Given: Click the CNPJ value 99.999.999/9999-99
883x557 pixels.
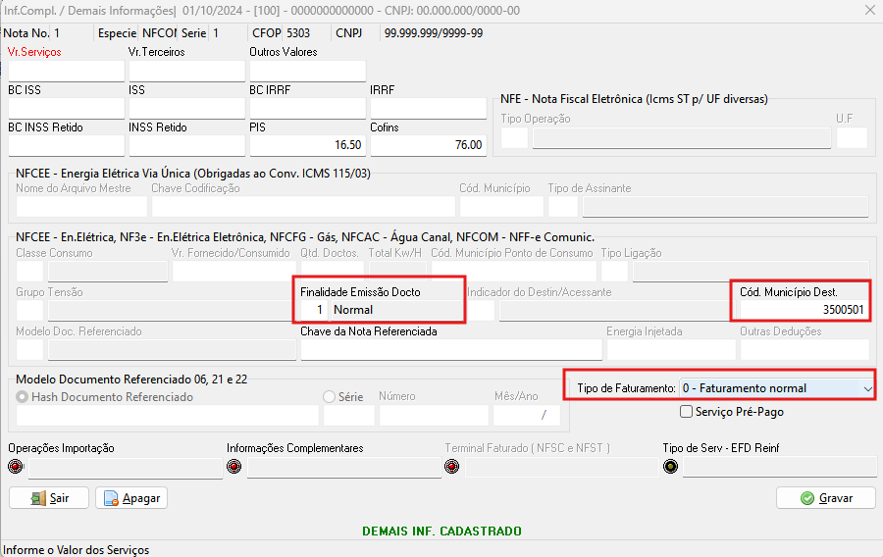Looking at the screenshot, I should click(433, 33).
